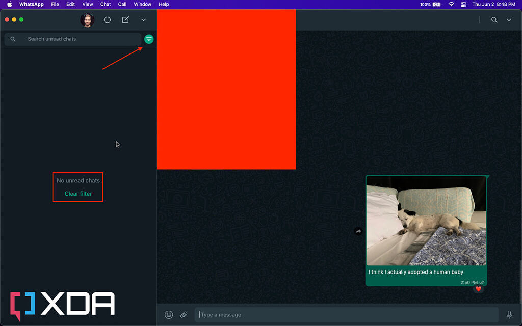Toggle the heart reaction on the dog photo
Image resolution: width=522 pixels, height=326 pixels.
click(478, 289)
